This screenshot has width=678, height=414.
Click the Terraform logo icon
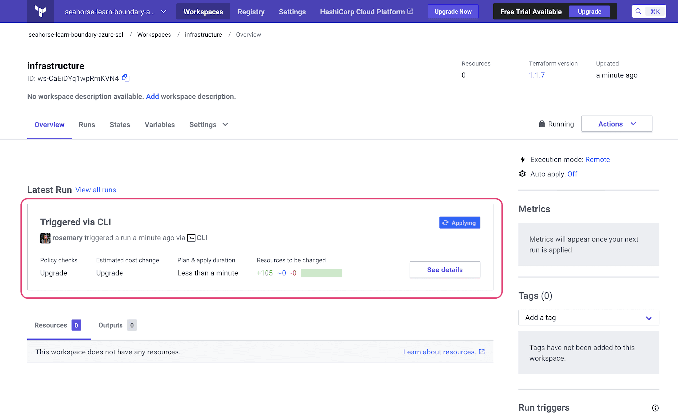point(40,11)
